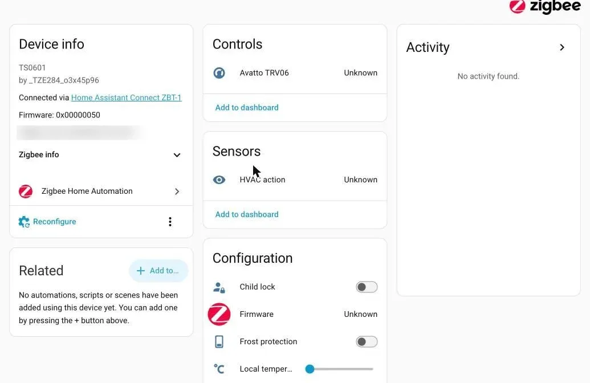Viewport: 590px width, 383px height.
Task: Open Zigbee Home Automation integration chevron
Action: click(177, 191)
